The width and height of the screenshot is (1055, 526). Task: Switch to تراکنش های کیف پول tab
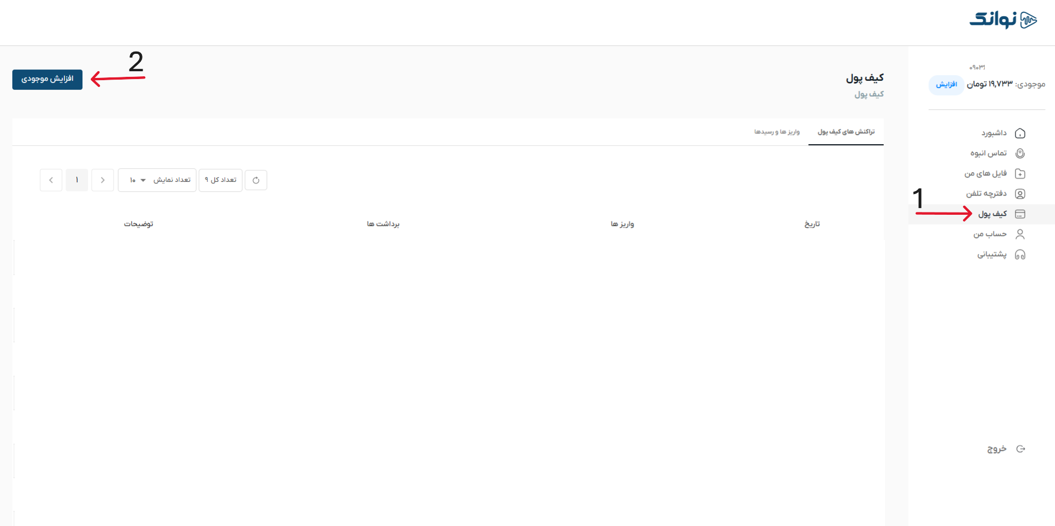(x=846, y=132)
